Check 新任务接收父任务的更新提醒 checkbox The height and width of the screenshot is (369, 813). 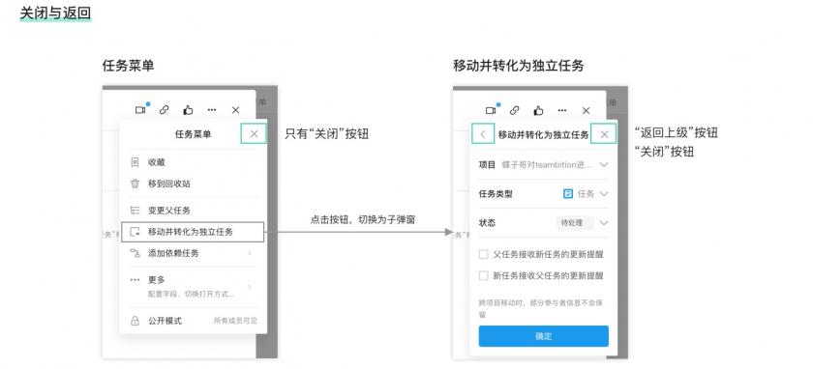(483, 276)
